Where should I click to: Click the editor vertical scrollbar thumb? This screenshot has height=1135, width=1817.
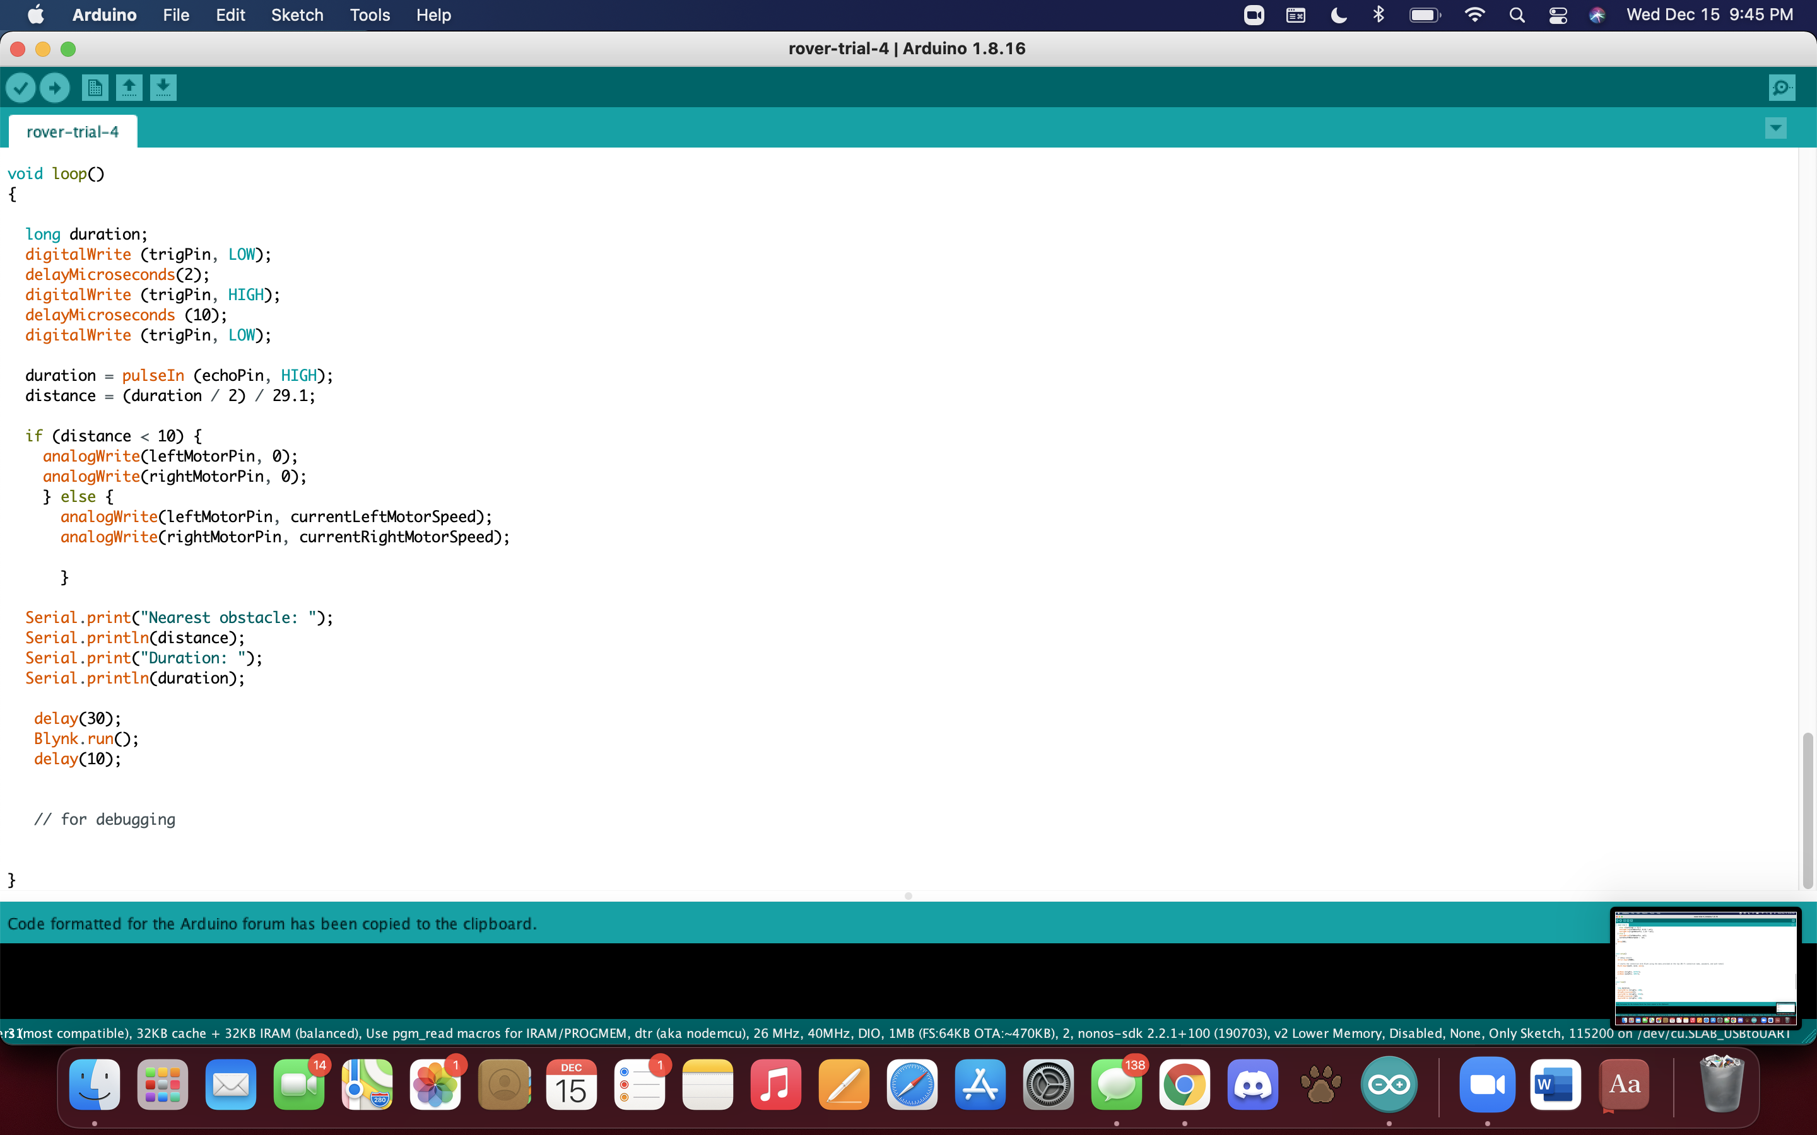click(1808, 811)
